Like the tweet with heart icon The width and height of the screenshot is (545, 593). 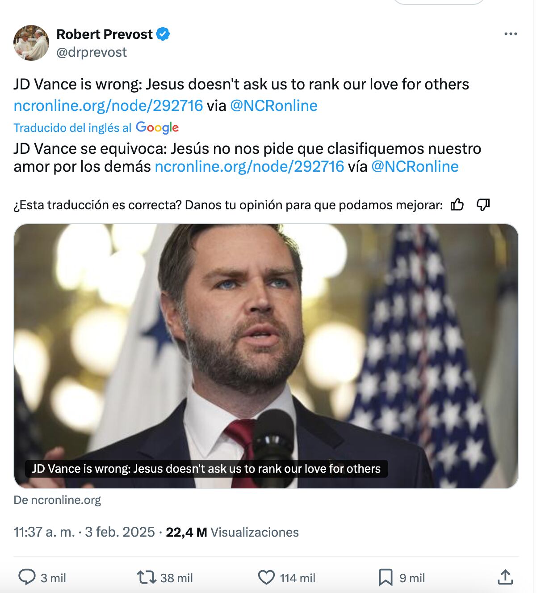(x=266, y=577)
